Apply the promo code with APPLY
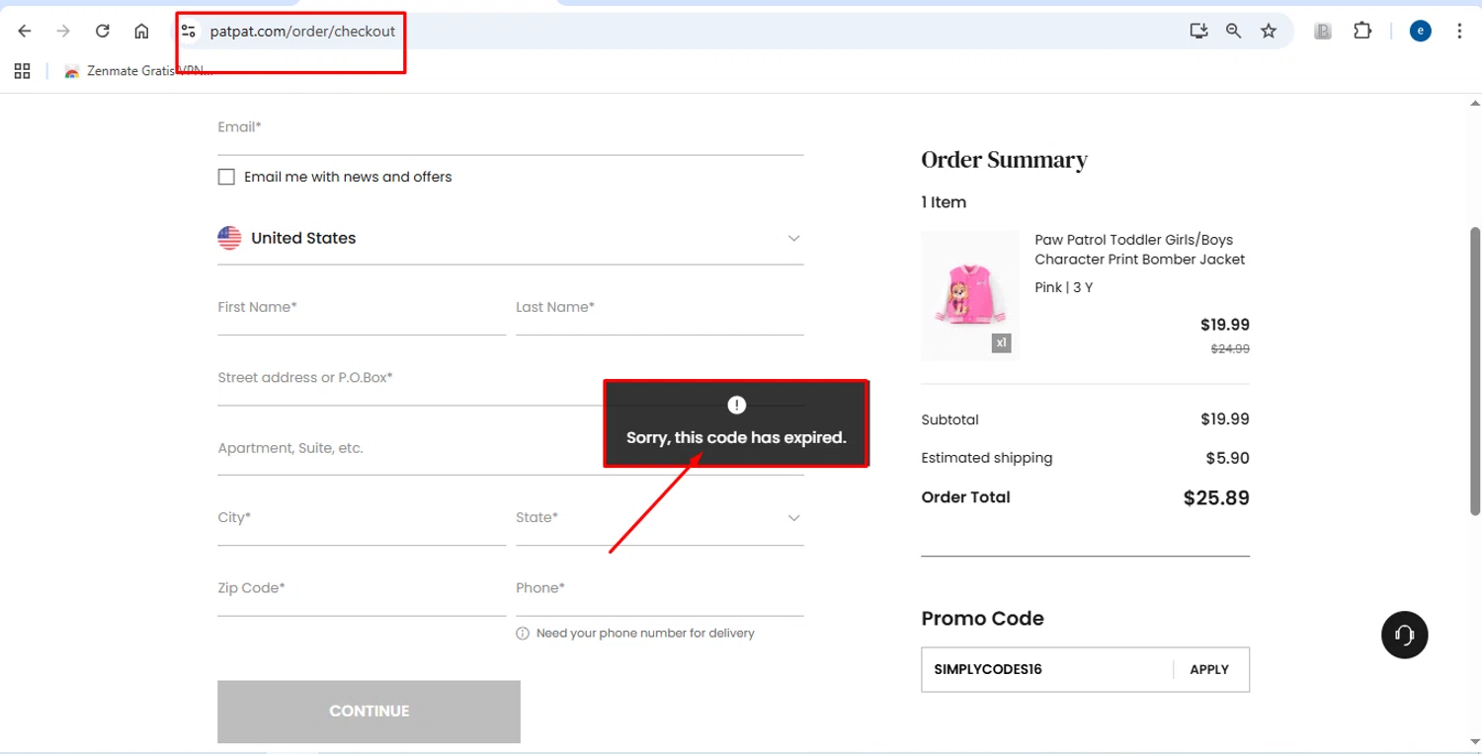 (1209, 669)
